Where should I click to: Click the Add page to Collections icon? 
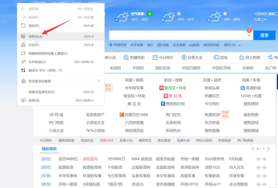click(23, 81)
